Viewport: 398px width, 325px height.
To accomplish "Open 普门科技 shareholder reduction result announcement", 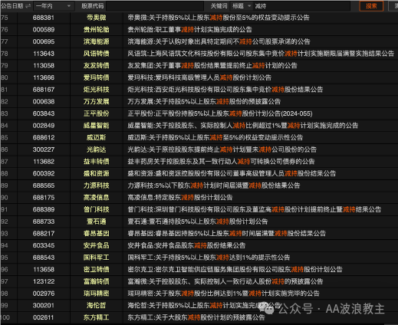I will [255, 209].
